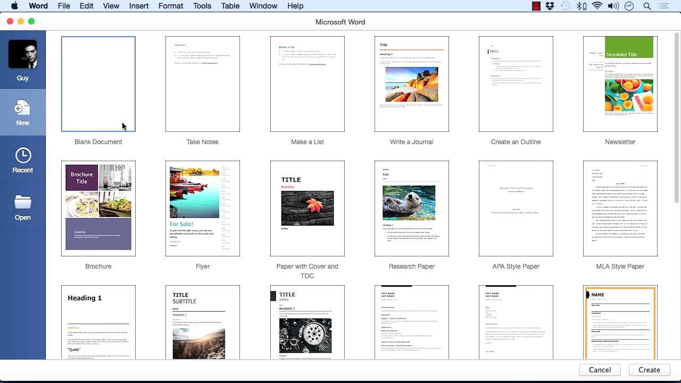This screenshot has width=681, height=383.
Task: Click the "Research Paper" label
Action: pos(411,267)
